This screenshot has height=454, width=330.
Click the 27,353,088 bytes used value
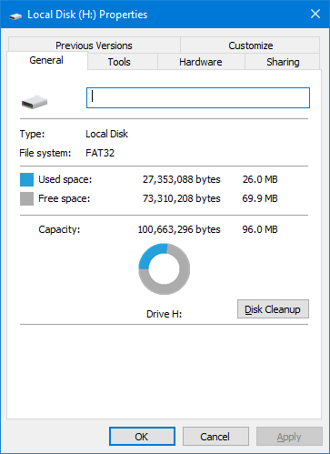(181, 179)
